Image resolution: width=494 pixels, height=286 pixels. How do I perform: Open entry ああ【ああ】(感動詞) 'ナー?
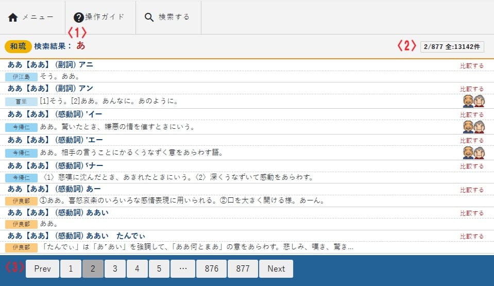(55, 165)
